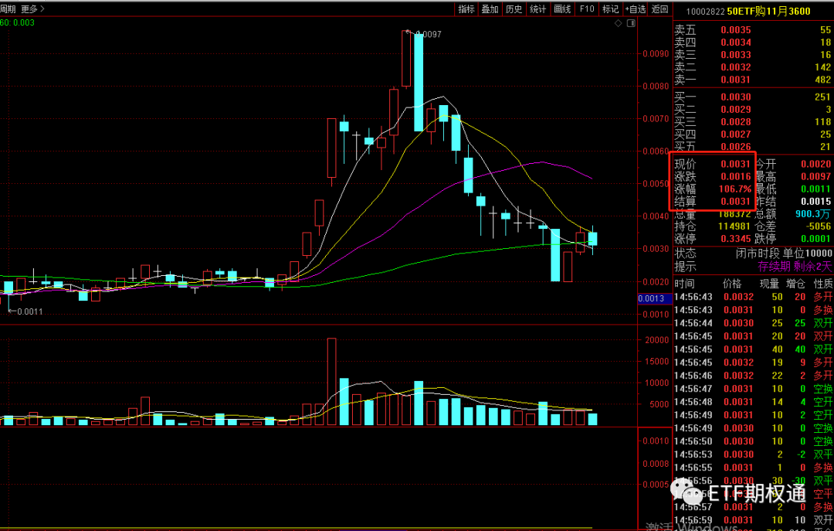Image resolution: width=834 pixels, height=531 pixels.
Task: Select the 50ETF购11月3600 contract title
Action: click(x=768, y=11)
